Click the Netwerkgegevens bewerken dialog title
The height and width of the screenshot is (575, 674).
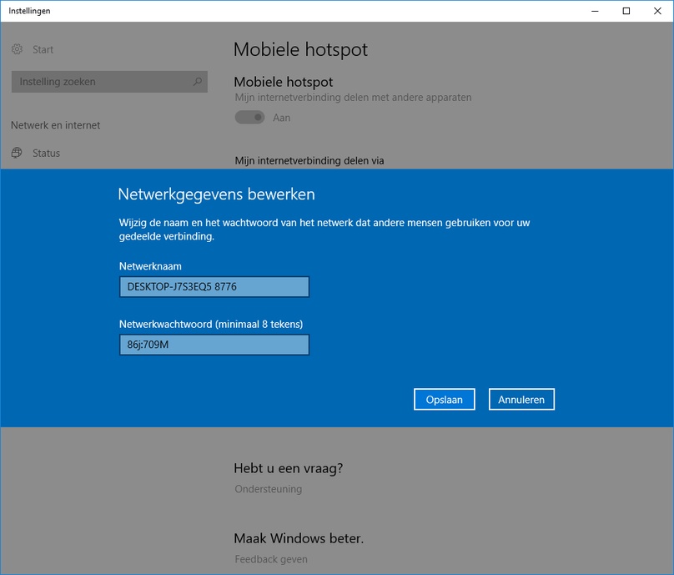click(216, 194)
